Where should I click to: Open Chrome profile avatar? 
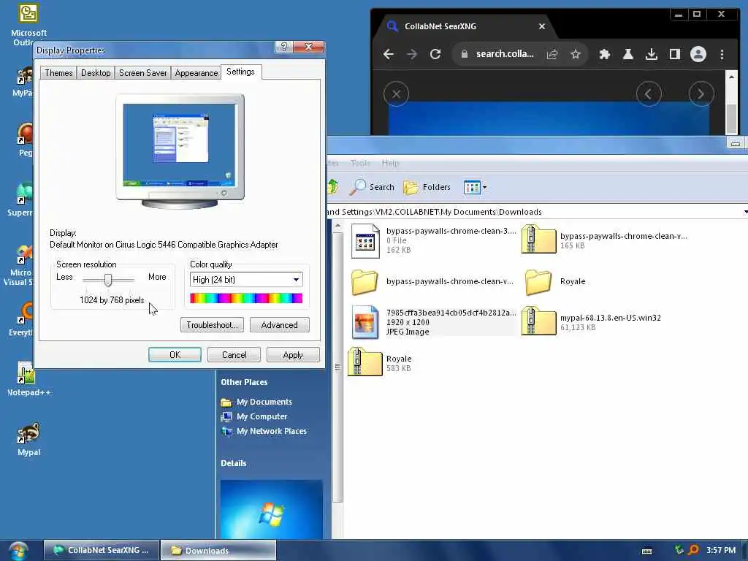click(x=698, y=54)
